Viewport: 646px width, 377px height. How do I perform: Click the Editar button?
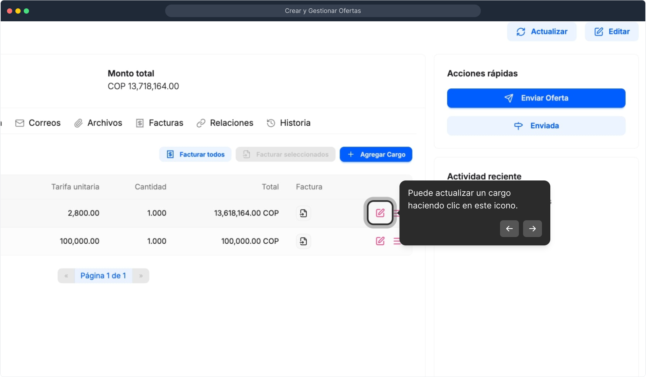pyautogui.click(x=611, y=32)
